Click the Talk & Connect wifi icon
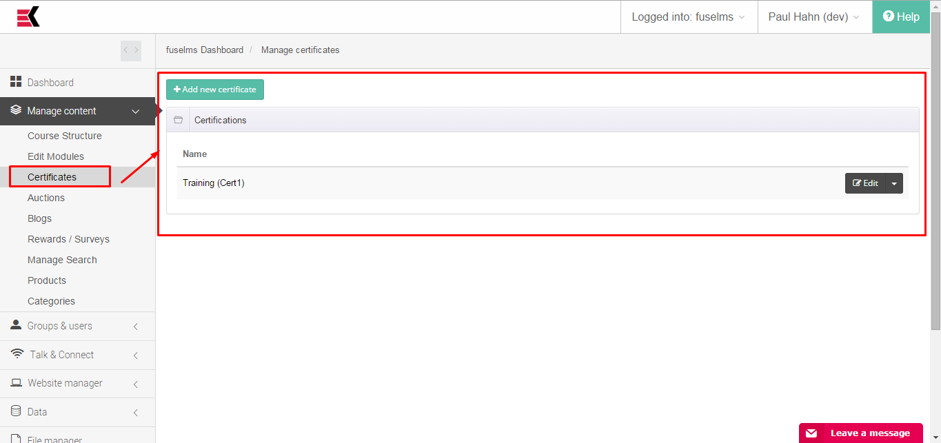The image size is (941, 443). [17, 354]
